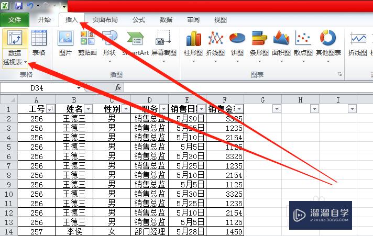Open the 姓名 column filter dropdown
373x236 pixels.
click(88, 109)
